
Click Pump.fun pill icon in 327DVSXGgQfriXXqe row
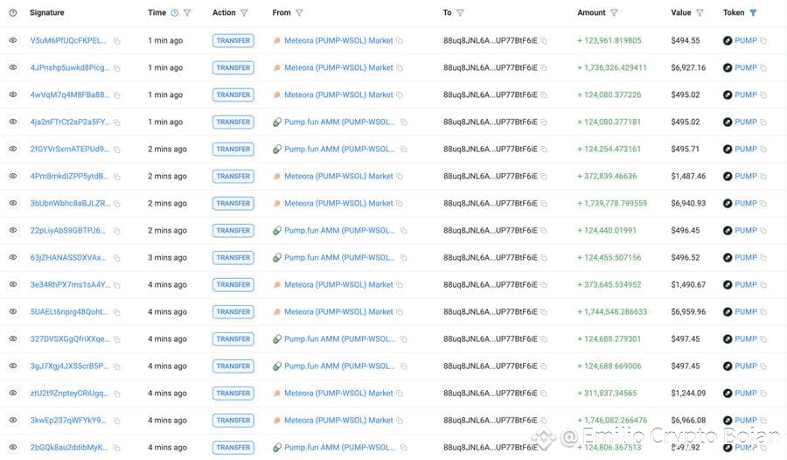276,339
